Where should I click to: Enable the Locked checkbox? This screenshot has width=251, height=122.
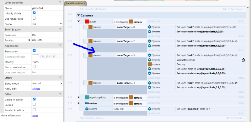point(34,104)
